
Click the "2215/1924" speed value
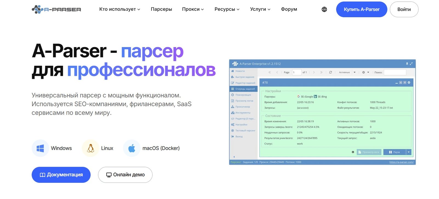pyautogui.click(x=376, y=132)
